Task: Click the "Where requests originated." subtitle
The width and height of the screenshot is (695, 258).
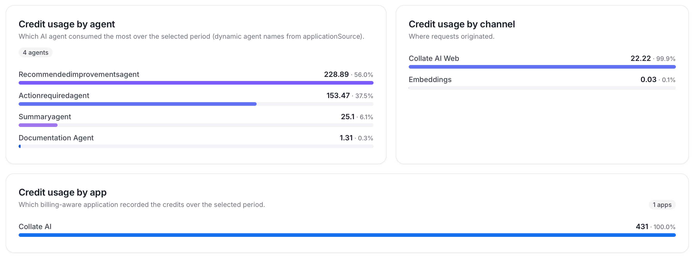Action: 451,36
